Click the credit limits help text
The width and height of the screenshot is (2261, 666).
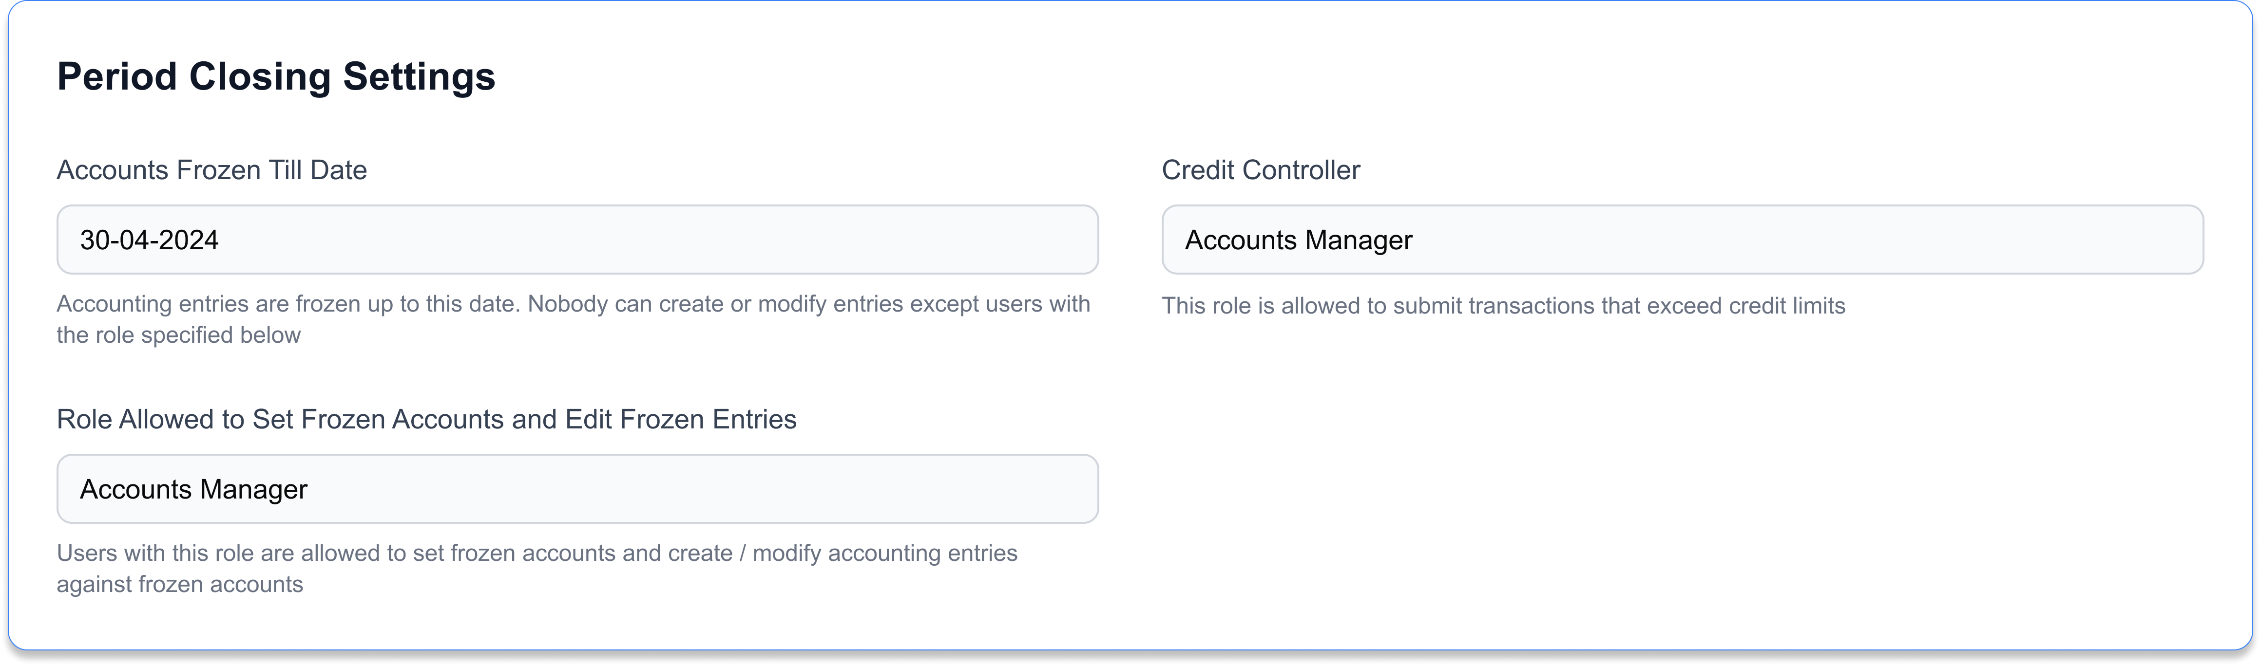pyautogui.click(x=1503, y=306)
